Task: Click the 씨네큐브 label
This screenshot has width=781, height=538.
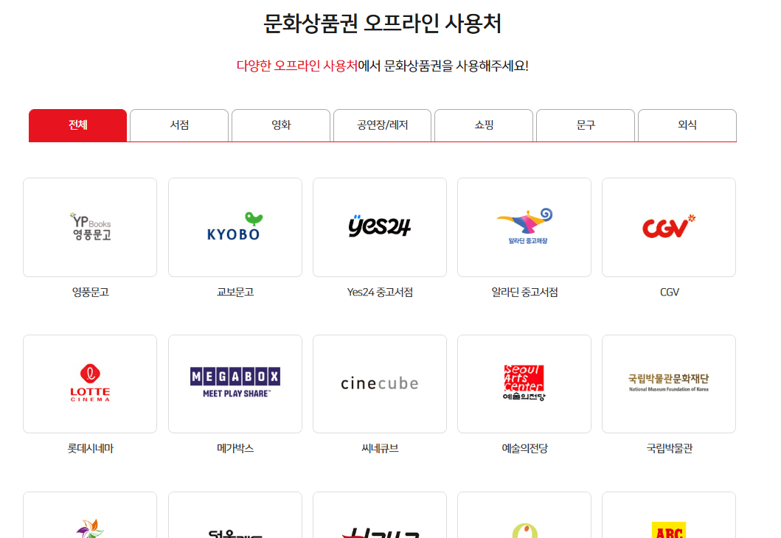Action: (380, 448)
